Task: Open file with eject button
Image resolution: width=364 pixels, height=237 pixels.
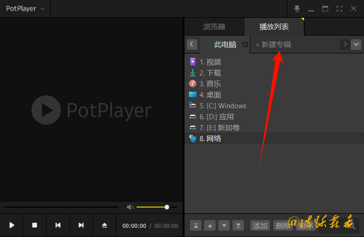Action: click(x=105, y=225)
